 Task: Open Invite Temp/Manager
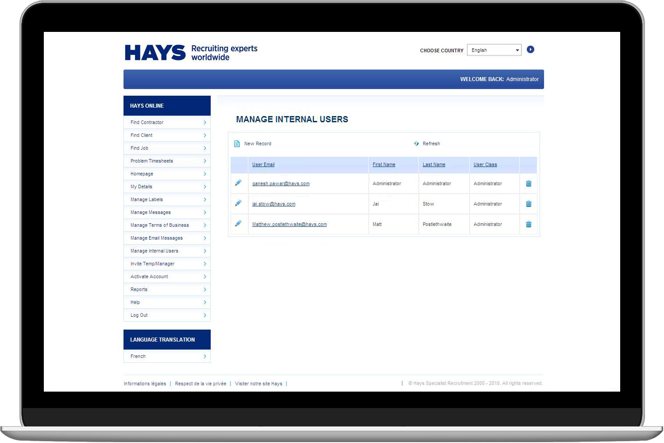(x=167, y=264)
